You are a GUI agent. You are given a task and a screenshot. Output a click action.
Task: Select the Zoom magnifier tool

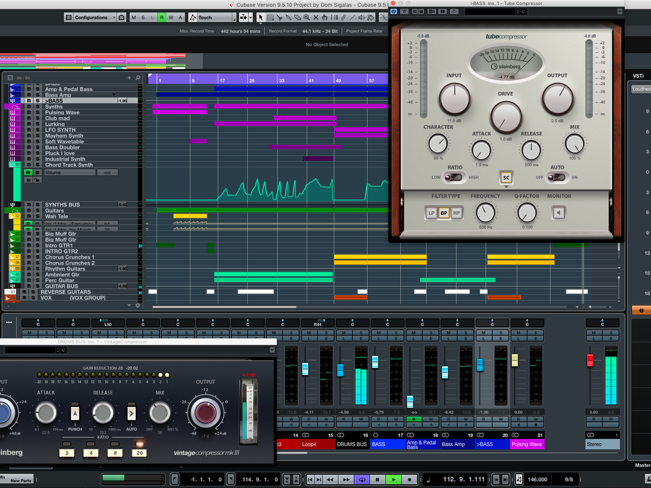pyautogui.click(x=307, y=17)
